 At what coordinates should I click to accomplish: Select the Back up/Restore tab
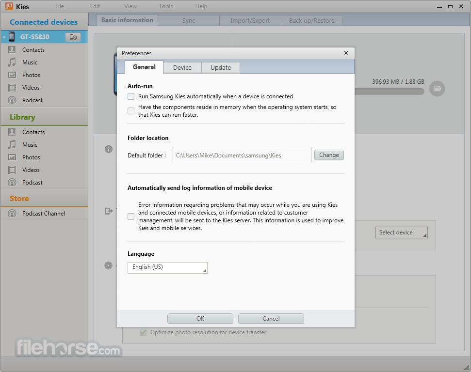(x=312, y=21)
